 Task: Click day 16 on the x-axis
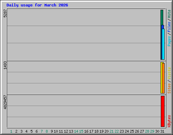click(86, 131)
